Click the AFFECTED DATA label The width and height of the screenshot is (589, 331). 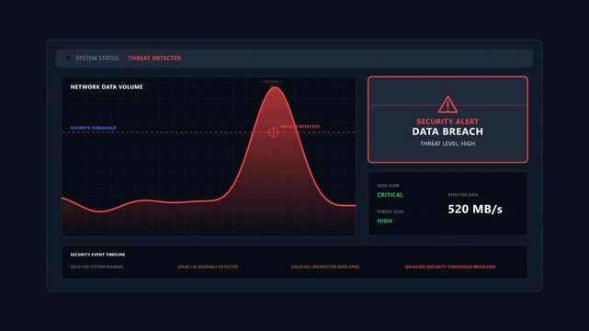click(463, 195)
